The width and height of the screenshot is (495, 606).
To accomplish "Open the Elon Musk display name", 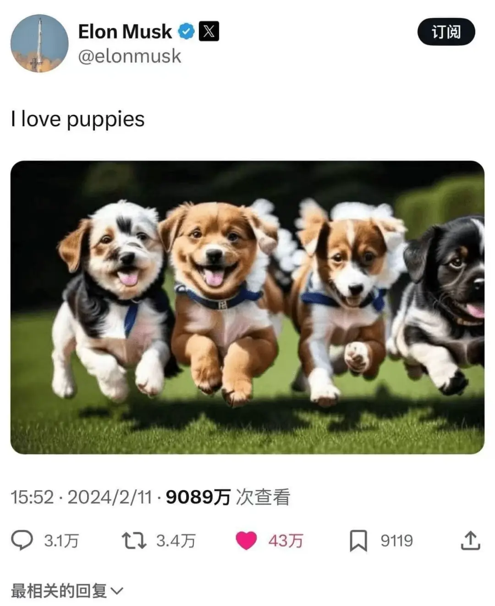I will tap(125, 32).
